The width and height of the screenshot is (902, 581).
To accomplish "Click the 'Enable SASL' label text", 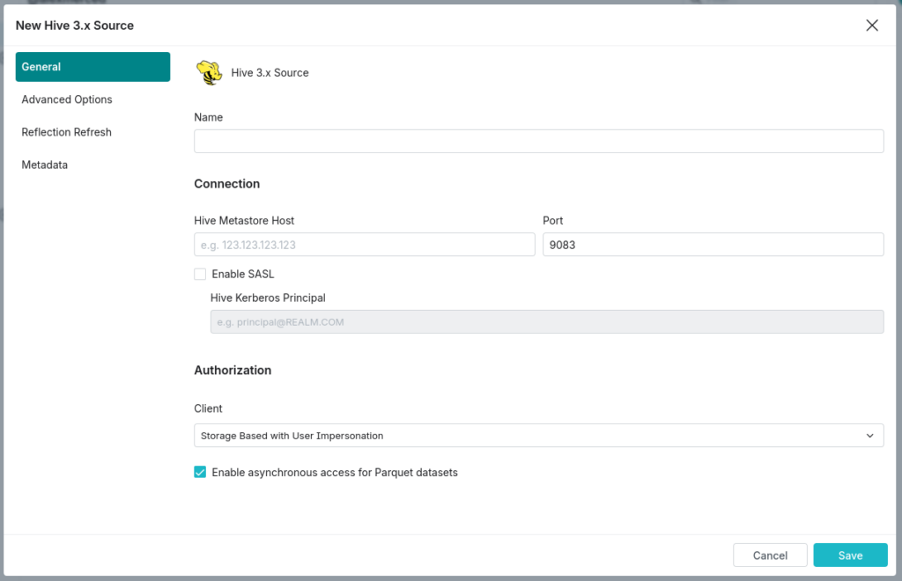I will click(x=243, y=274).
